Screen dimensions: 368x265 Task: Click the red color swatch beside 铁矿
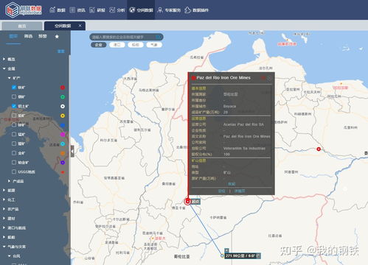(x=63, y=88)
